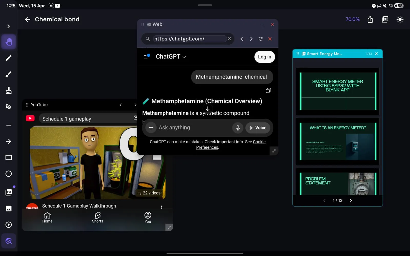Click the battery indicator in status bar
The width and height of the screenshot is (410, 256).
[399, 6]
